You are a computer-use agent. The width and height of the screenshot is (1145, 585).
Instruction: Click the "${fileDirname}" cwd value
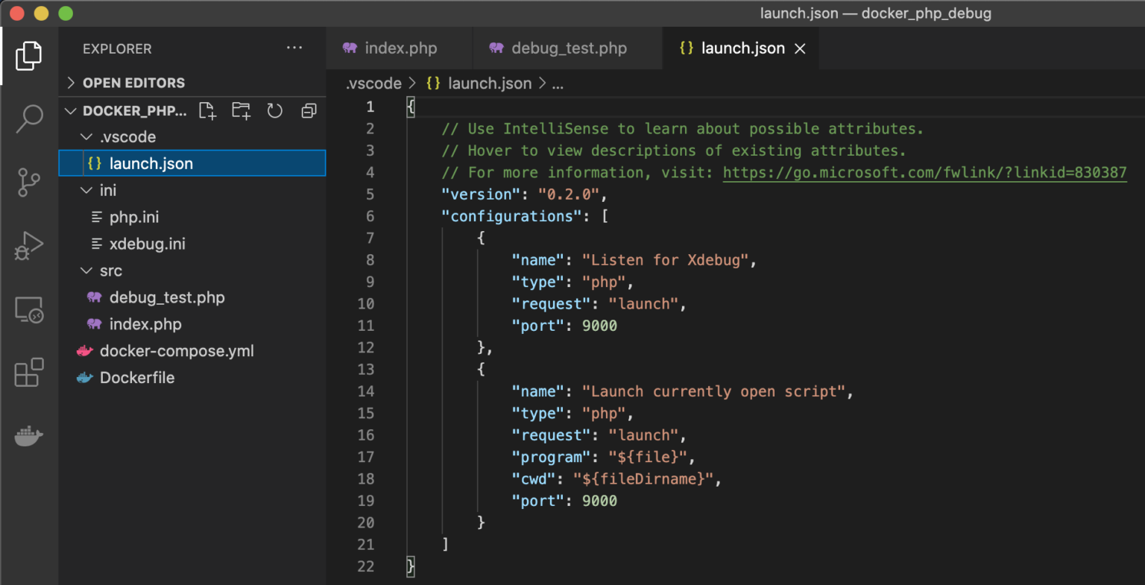(643, 479)
